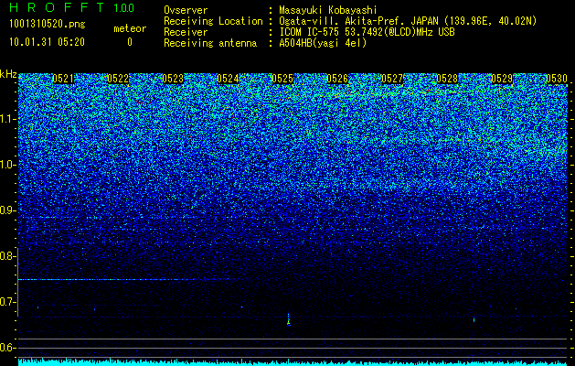The height and width of the screenshot is (366, 575).
Task: Select the antenna value A504HB(yagi 4el)
Action: point(323,43)
